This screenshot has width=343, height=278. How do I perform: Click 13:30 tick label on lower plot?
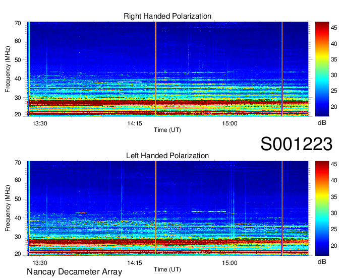pyautogui.click(x=39, y=263)
